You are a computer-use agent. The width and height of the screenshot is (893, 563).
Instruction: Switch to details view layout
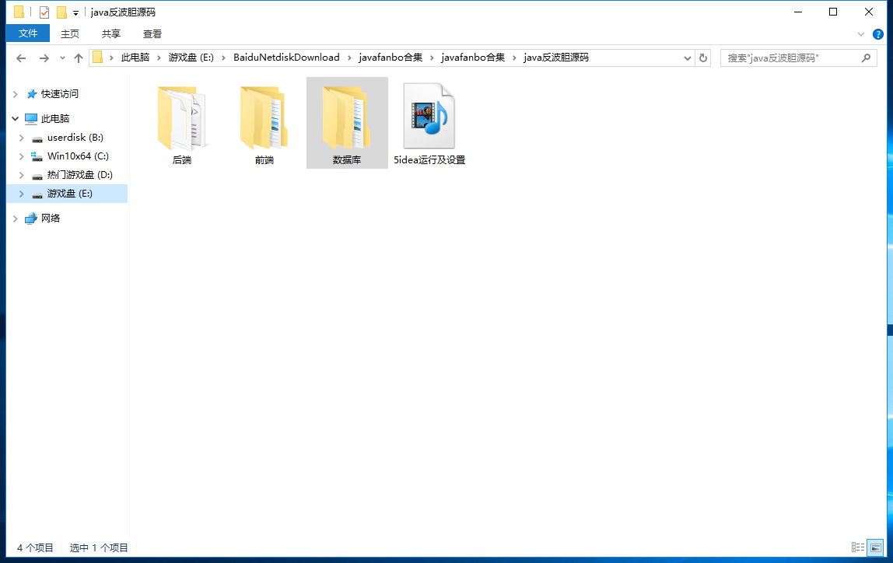[858, 547]
